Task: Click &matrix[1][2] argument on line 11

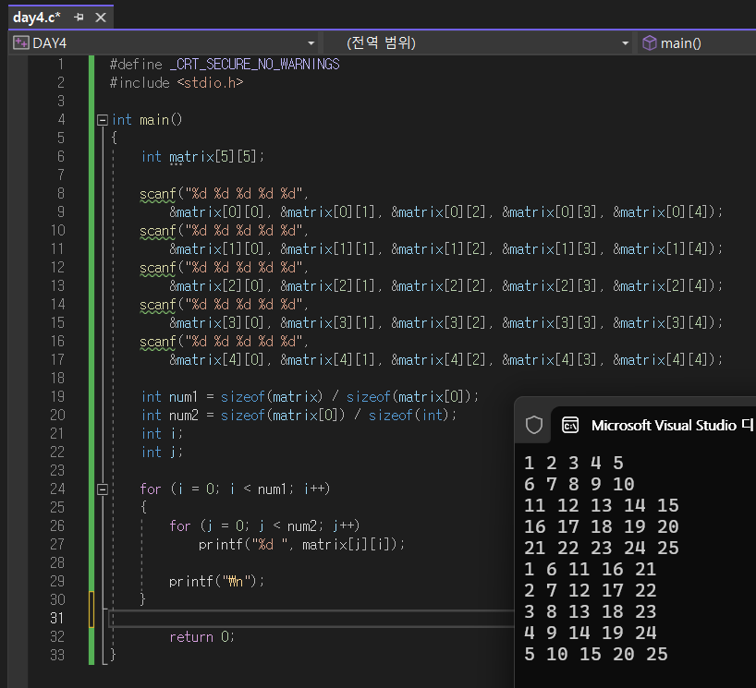Action: 438,249
